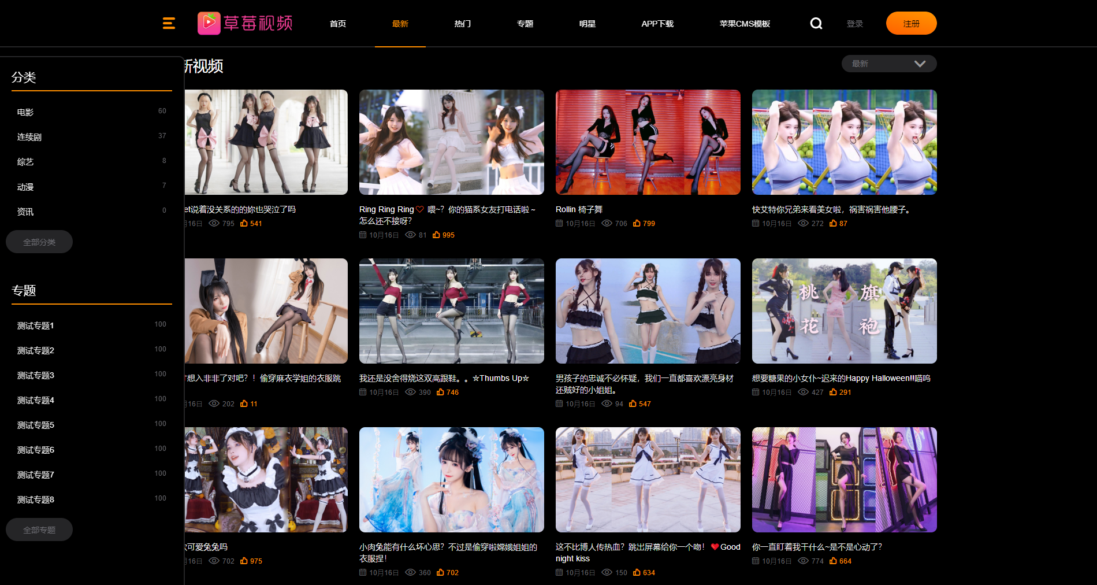Click like icon on Ring Ring Ring video
1097x585 pixels.
(x=436, y=235)
